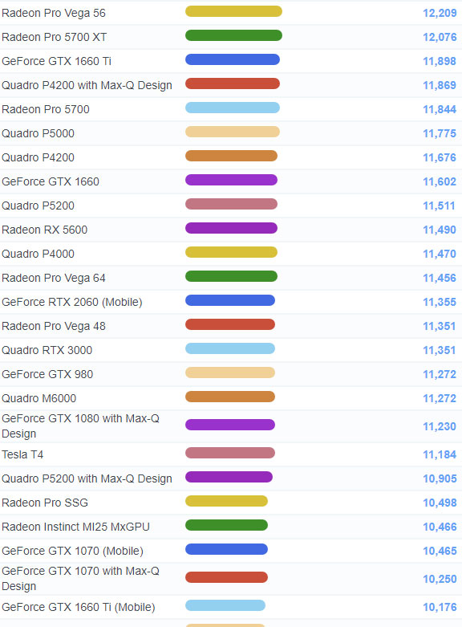Open the GeForce GTX 980 entry
Viewport: 462px width, 627px height.
click(47, 374)
